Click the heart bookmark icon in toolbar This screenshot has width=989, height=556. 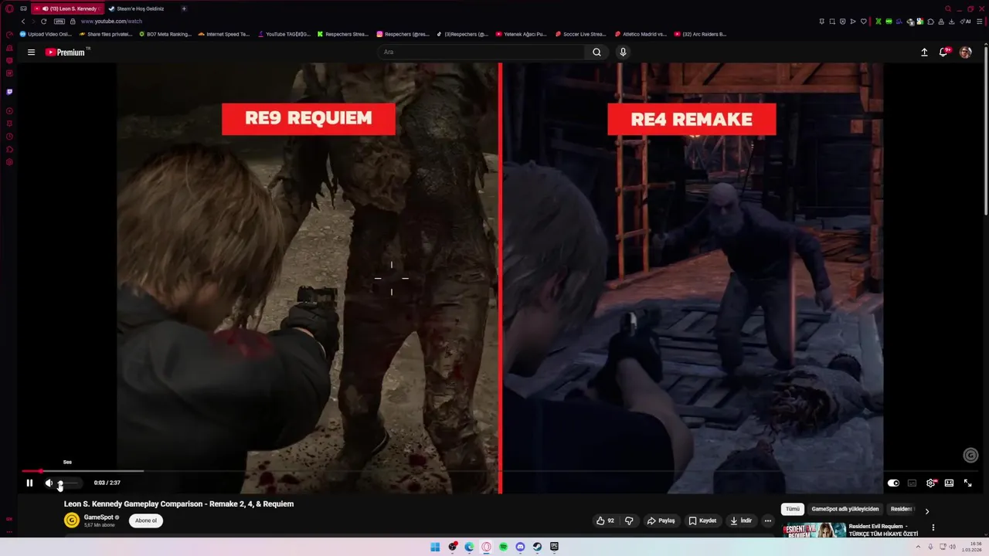point(864,22)
